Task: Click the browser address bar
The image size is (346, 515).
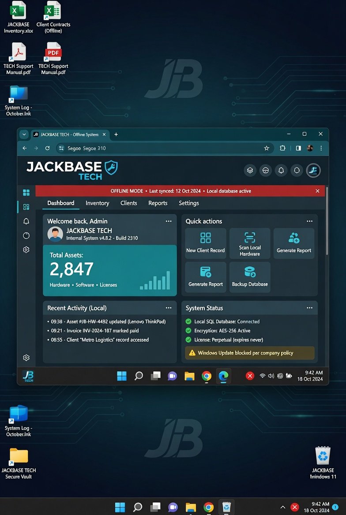Action: click(x=165, y=148)
